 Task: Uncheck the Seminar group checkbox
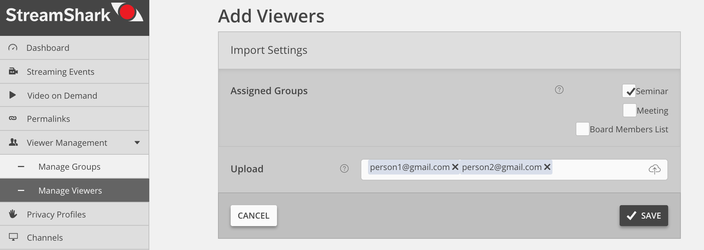coord(629,91)
